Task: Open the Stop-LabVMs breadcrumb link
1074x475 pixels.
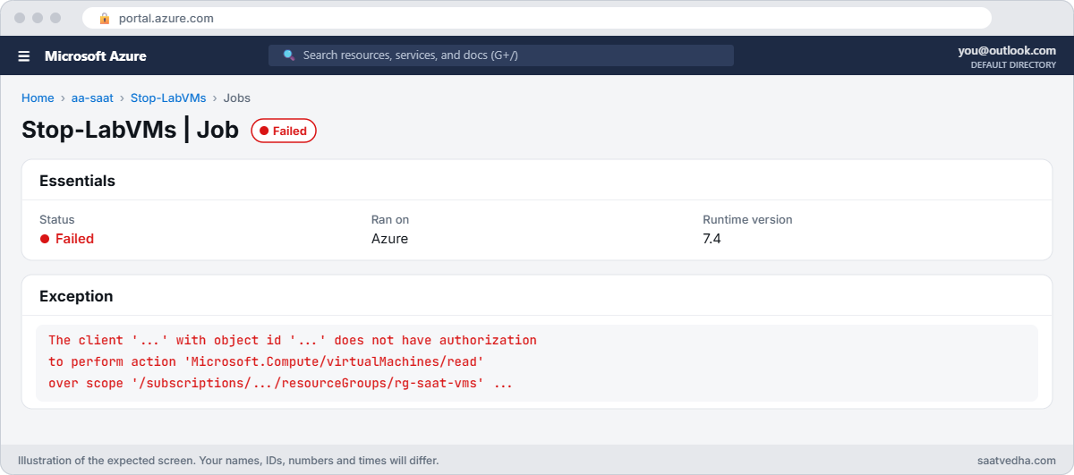Action: [x=168, y=98]
